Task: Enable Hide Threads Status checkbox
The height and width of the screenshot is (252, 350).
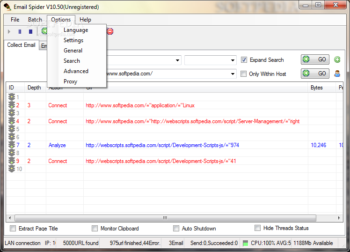Action: (x=257, y=228)
